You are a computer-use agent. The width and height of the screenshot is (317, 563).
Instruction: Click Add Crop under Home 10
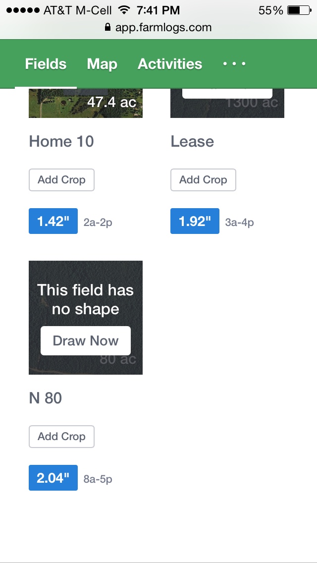coord(61,180)
